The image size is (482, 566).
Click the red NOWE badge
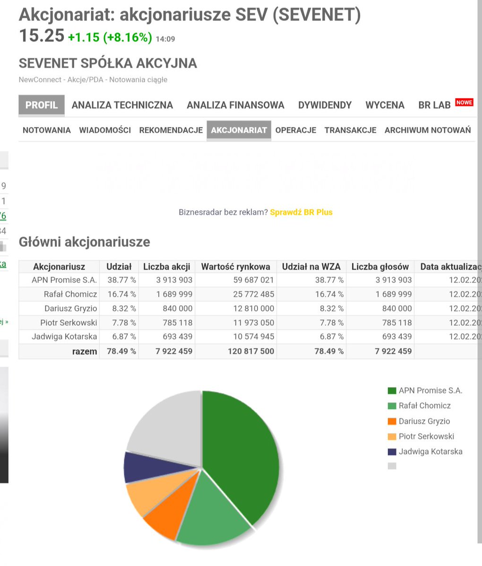pos(464,102)
